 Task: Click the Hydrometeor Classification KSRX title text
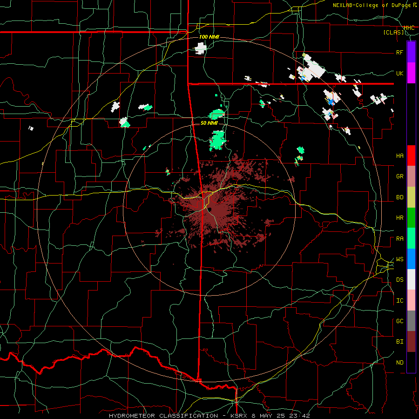coord(209,416)
